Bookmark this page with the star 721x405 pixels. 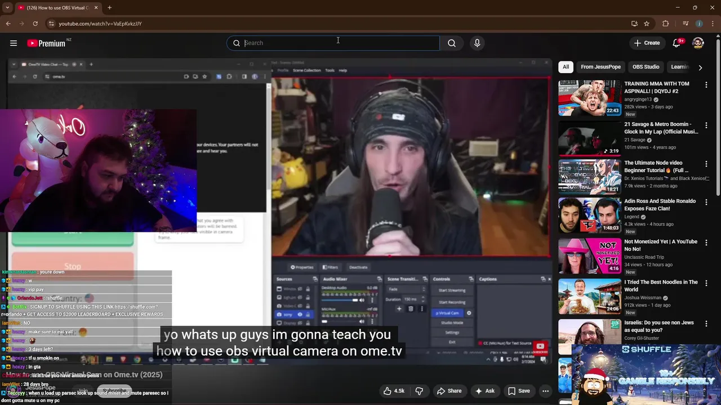(647, 24)
